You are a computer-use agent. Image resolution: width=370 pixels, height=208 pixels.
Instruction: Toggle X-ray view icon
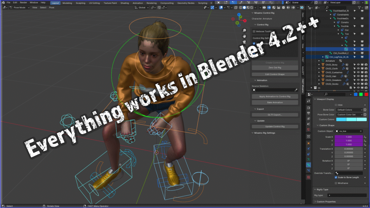(236, 8)
